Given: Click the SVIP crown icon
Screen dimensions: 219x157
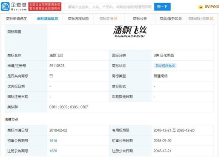Looking at the screenshot, I should pos(201,7).
